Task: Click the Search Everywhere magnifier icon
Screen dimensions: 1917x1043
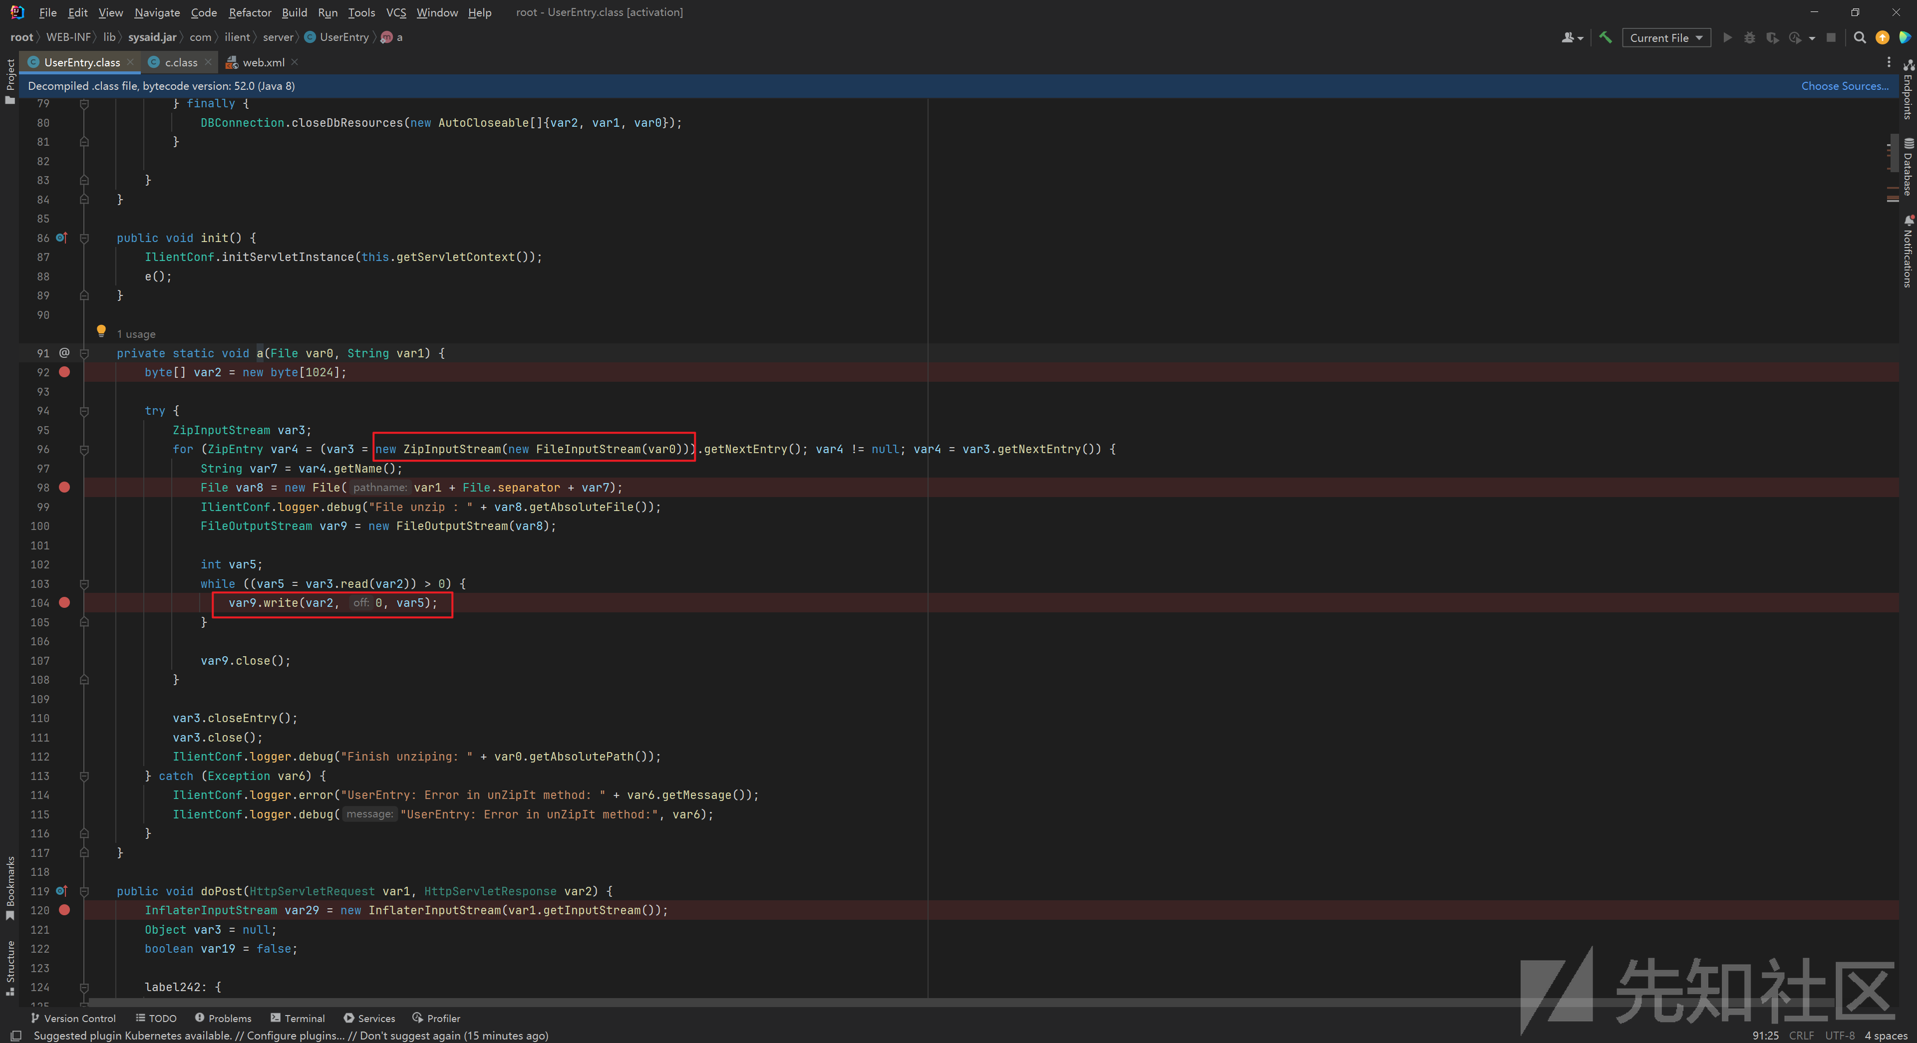Action: [1860, 37]
